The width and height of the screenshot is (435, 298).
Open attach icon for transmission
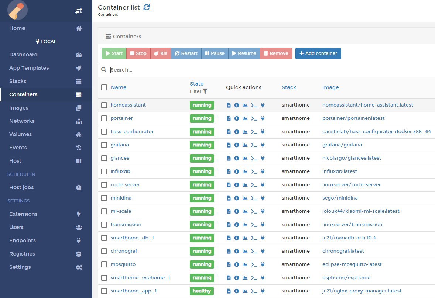pyautogui.click(x=263, y=225)
